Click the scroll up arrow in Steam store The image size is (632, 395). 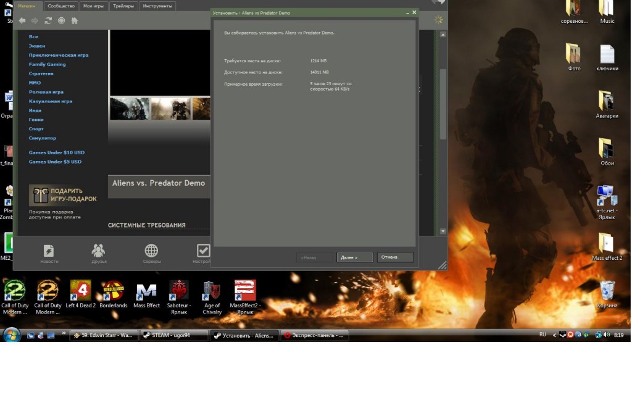443,35
